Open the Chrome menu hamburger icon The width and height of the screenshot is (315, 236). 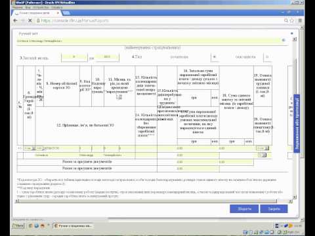pos(300,20)
